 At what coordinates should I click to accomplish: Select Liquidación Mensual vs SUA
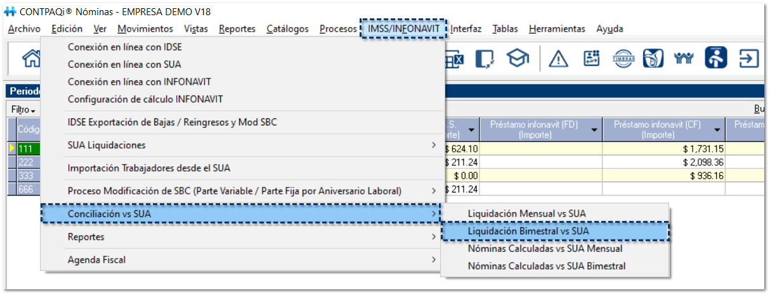point(555,214)
